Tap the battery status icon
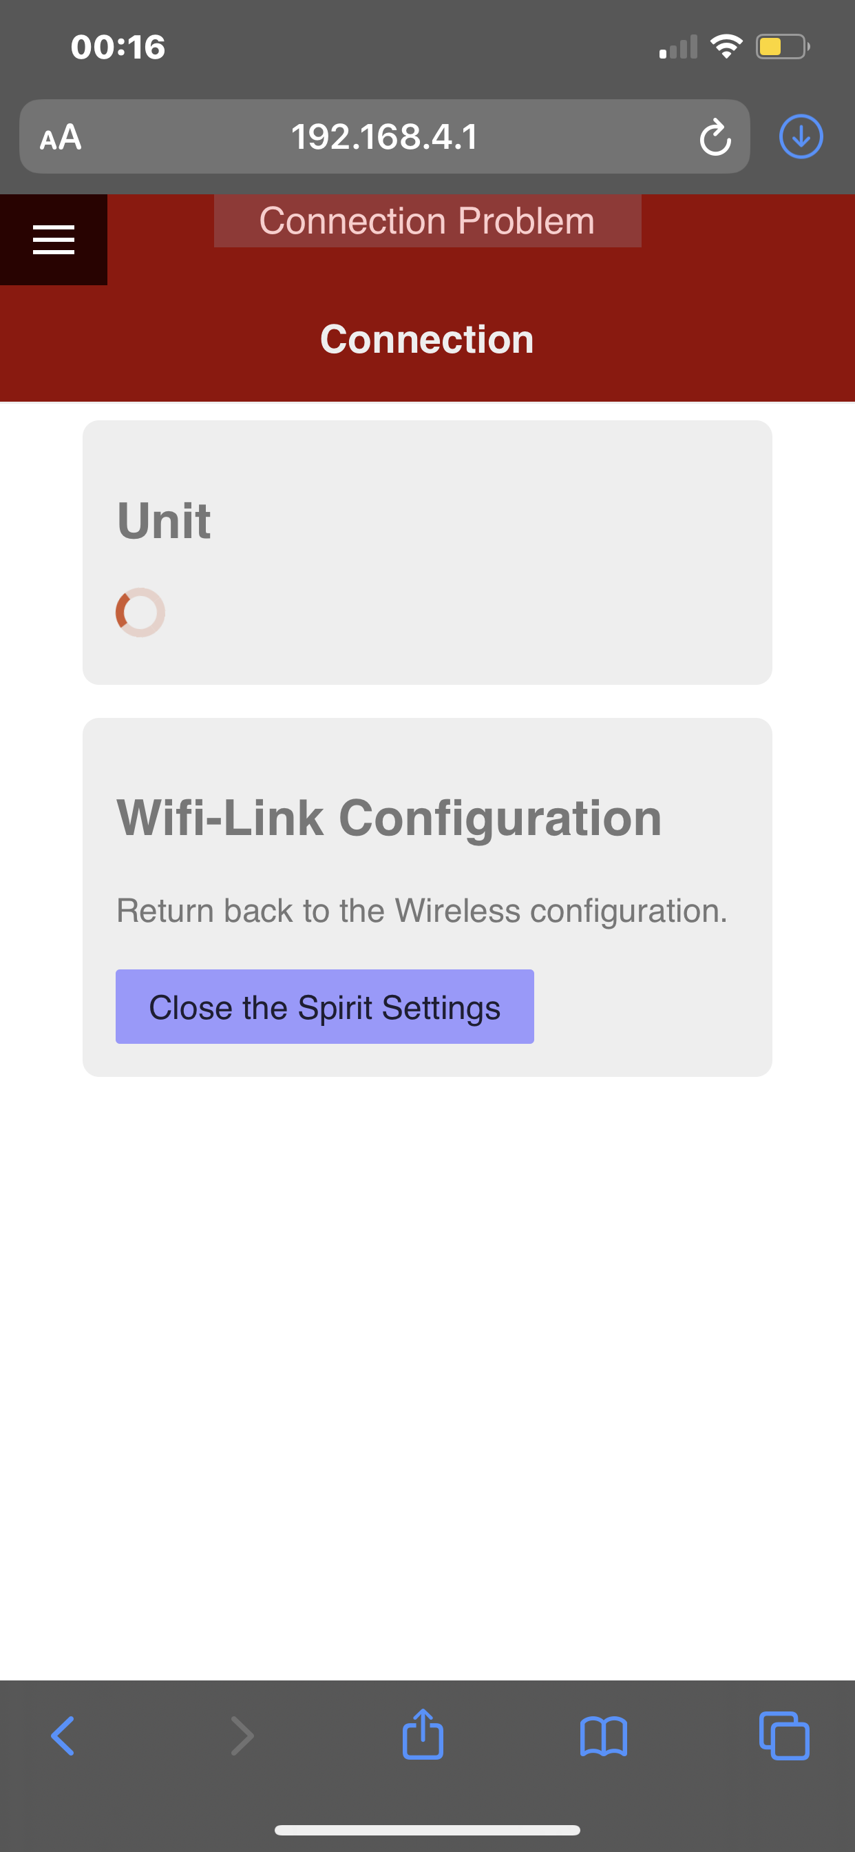 pyautogui.click(x=782, y=48)
